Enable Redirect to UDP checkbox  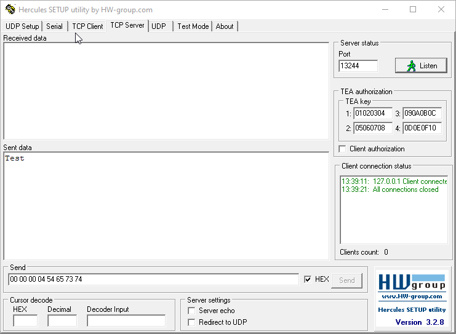click(191, 322)
